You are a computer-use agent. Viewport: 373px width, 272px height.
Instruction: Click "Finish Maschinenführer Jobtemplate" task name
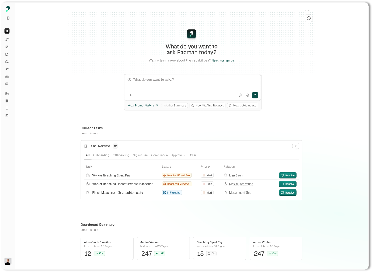pos(118,193)
